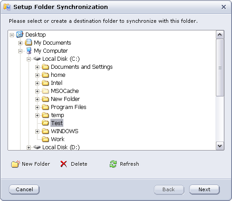The width and height of the screenshot is (232, 201).
Task: Select the Desktop icon in tree
Action: [20, 34]
